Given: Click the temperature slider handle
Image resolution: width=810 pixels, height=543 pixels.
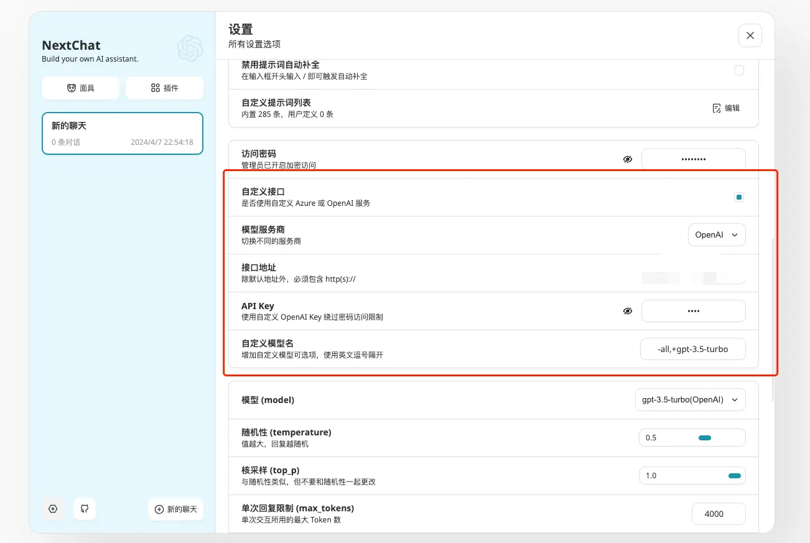Looking at the screenshot, I should click(x=704, y=437).
